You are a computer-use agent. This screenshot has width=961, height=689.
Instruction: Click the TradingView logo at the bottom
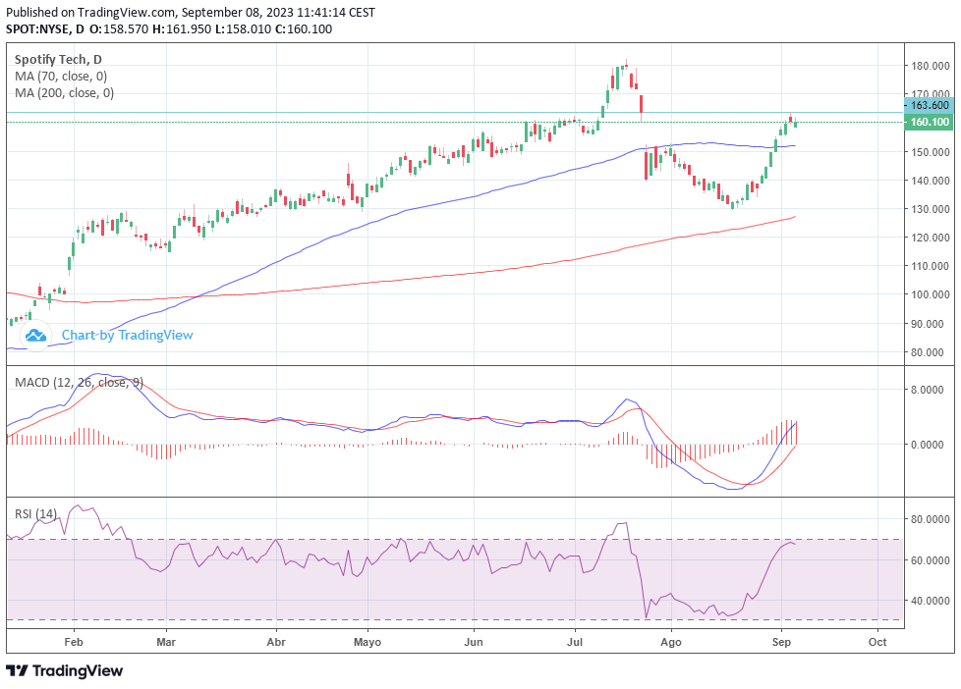[x=64, y=670]
